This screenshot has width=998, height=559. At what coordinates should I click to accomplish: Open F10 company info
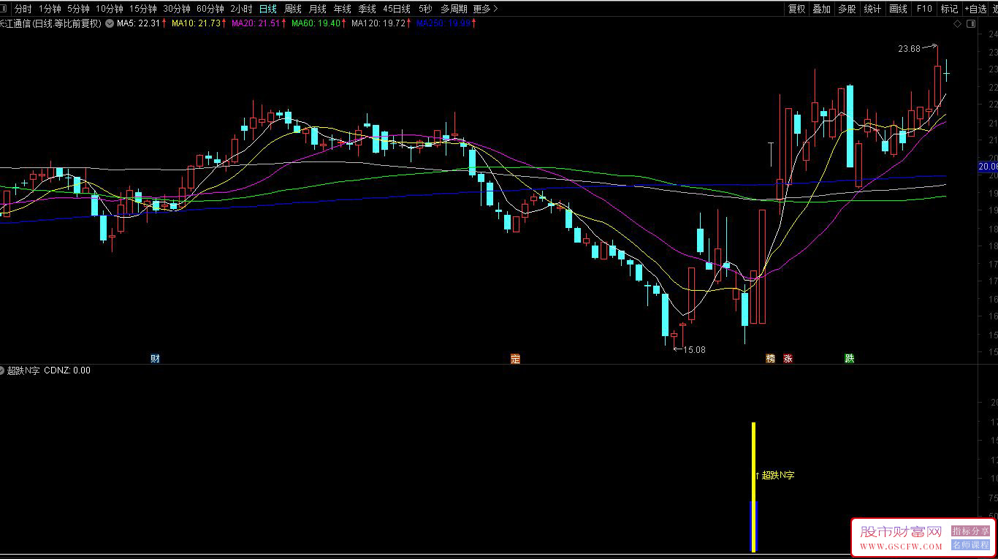[924, 9]
